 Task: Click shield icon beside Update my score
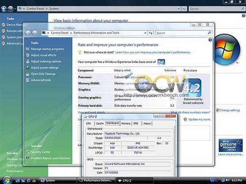click(185, 119)
